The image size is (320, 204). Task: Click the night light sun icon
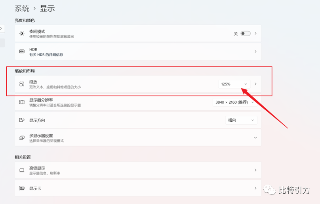pyautogui.click(x=22, y=34)
